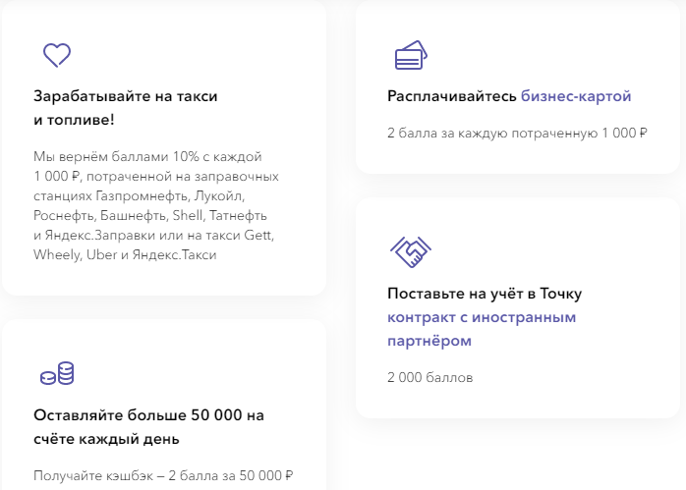The width and height of the screenshot is (686, 490).
Task: Click the stacked coins icon
Action: pyautogui.click(x=57, y=373)
